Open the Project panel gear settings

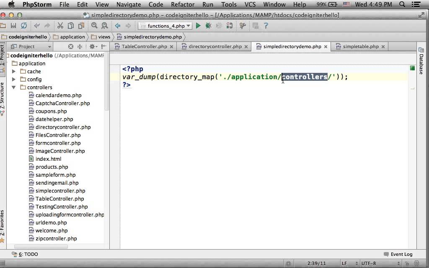[93, 46]
